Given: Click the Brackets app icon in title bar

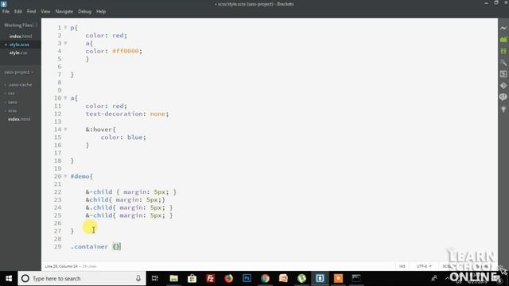Looking at the screenshot, I should 3,4.
